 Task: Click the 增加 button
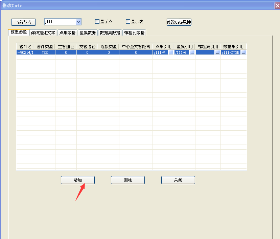tap(78, 180)
